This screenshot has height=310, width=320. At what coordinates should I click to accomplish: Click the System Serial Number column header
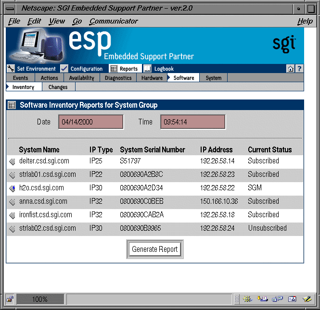coord(153,150)
